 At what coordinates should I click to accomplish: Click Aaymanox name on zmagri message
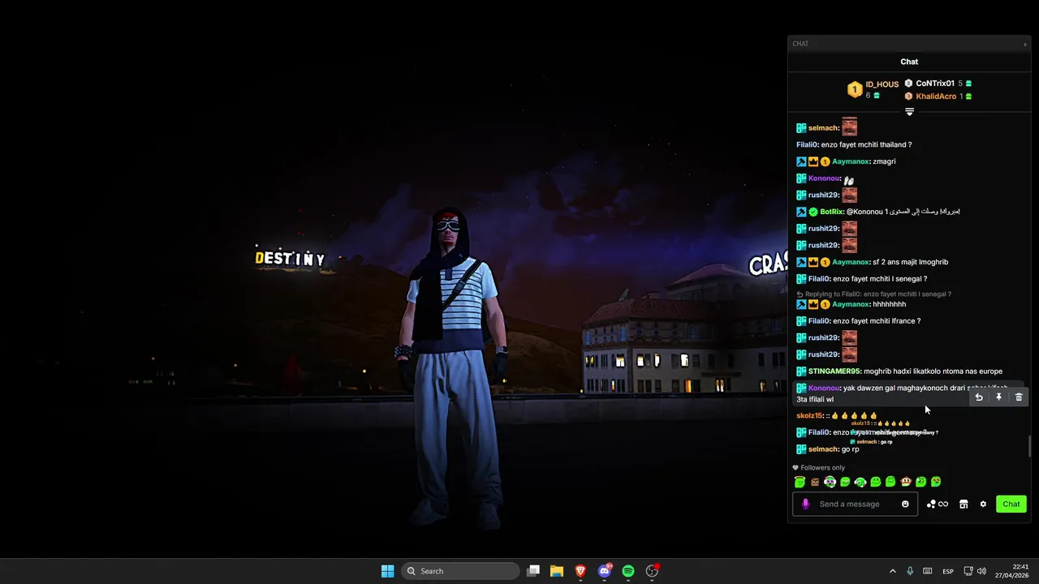click(x=851, y=161)
